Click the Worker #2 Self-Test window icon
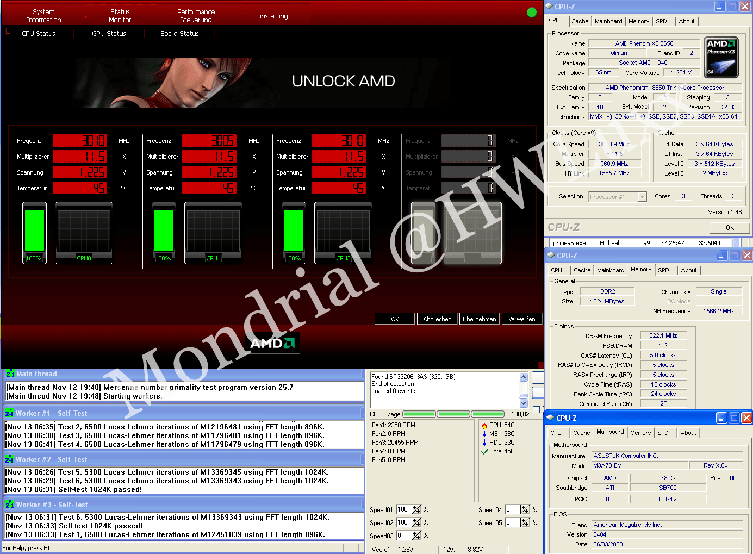 pos(9,459)
